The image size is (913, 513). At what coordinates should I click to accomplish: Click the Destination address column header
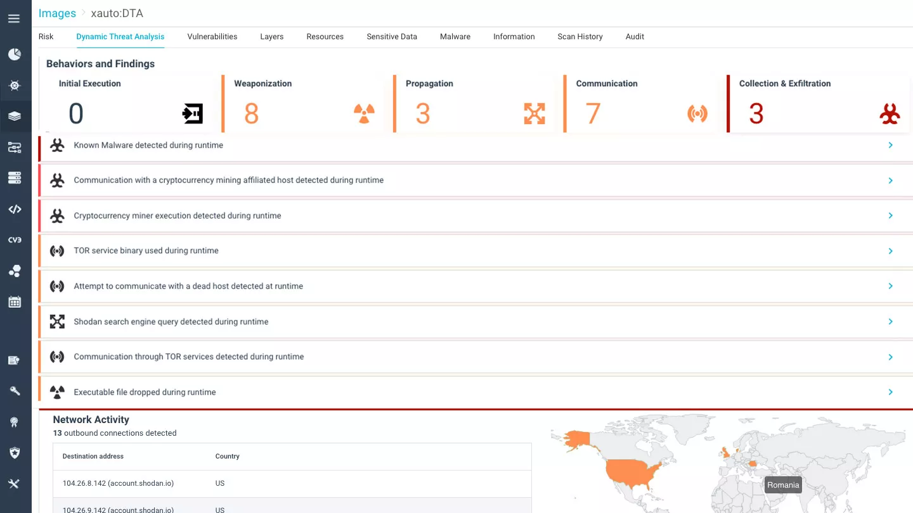(93, 456)
